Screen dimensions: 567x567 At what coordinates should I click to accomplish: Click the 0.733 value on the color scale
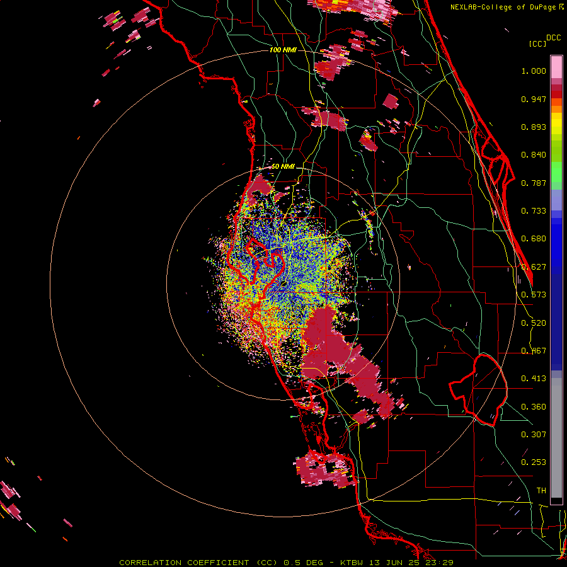tap(534, 211)
